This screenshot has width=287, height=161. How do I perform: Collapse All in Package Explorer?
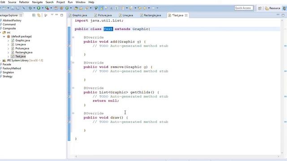tap(34, 15)
